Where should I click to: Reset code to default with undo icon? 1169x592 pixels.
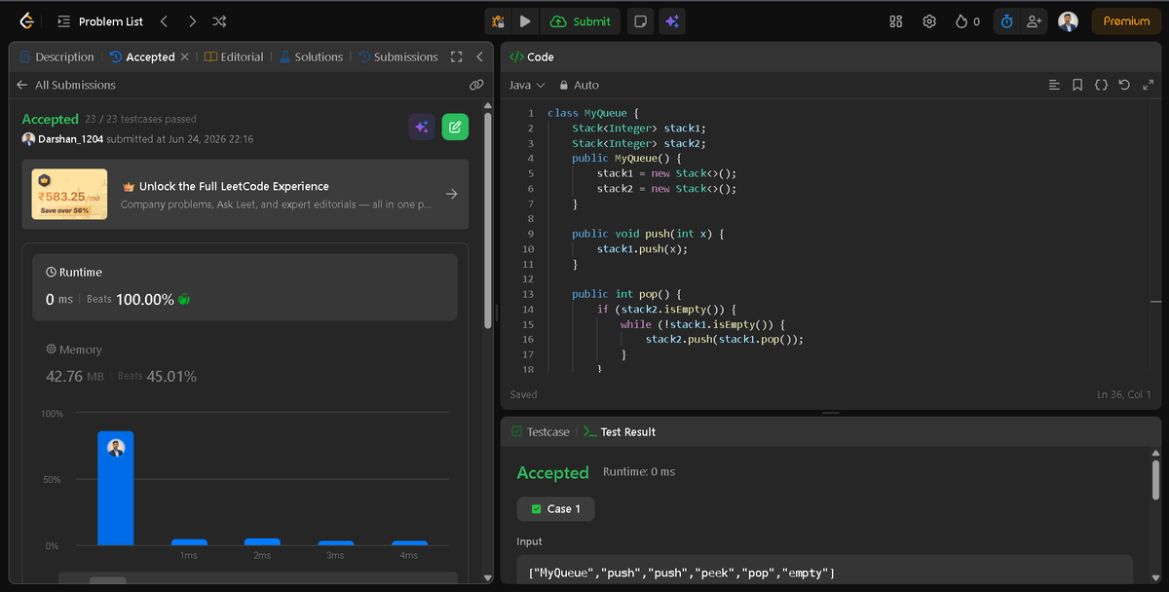1124,86
